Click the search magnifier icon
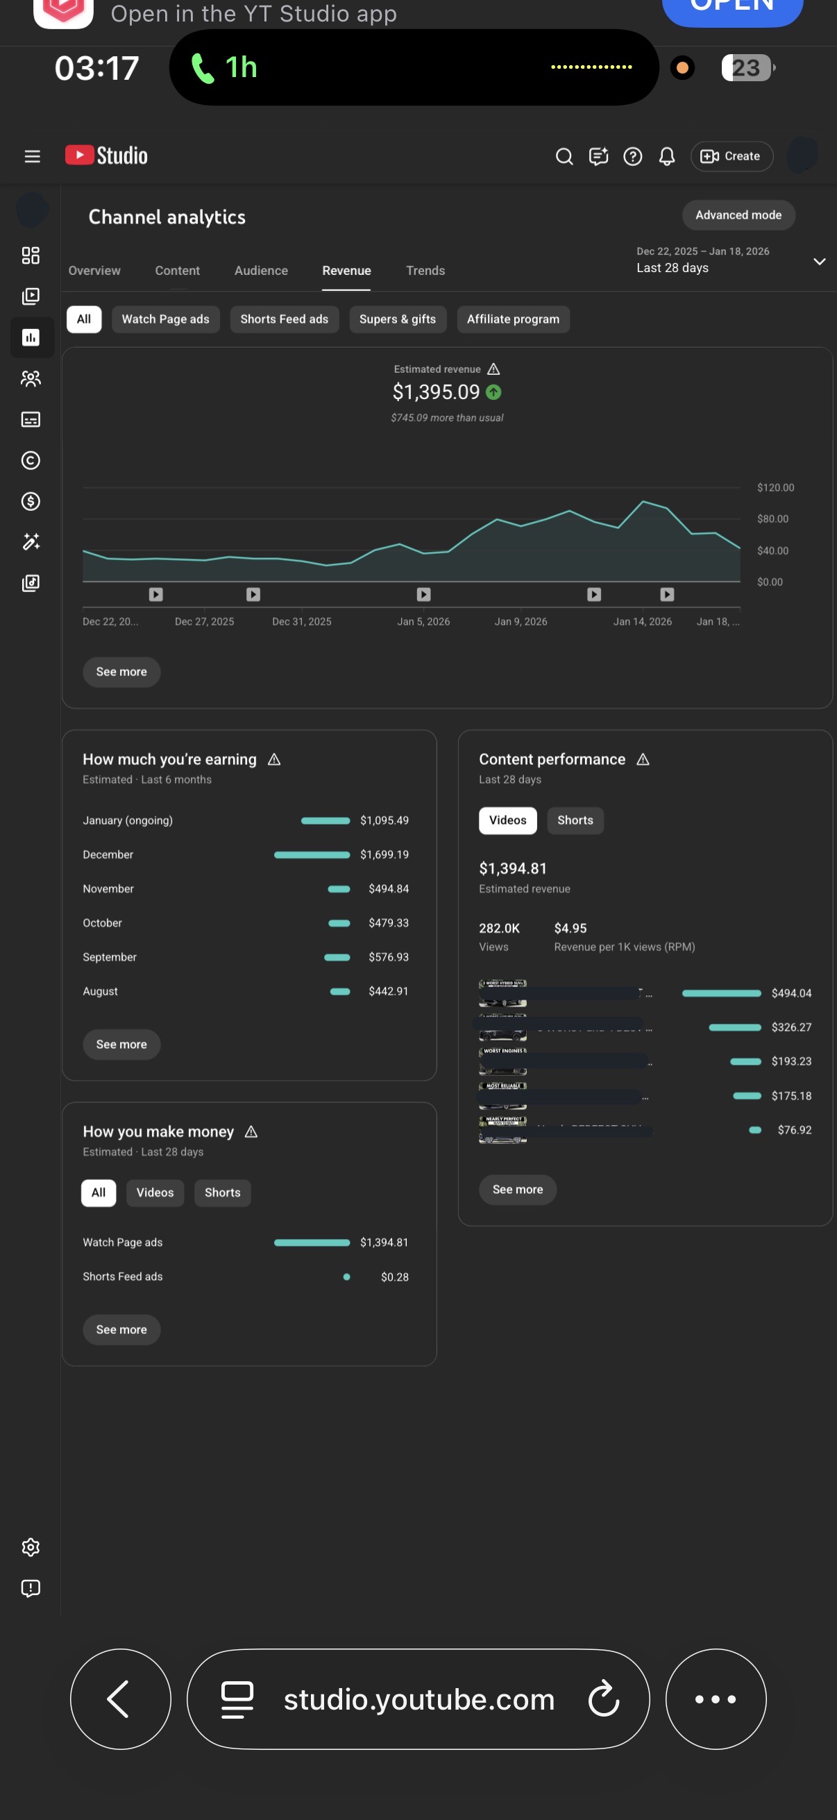Image resolution: width=837 pixels, height=1820 pixels. point(564,156)
